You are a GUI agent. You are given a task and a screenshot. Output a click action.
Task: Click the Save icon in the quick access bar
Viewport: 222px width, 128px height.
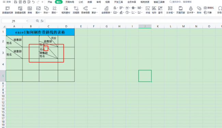click(x=16, y=2)
